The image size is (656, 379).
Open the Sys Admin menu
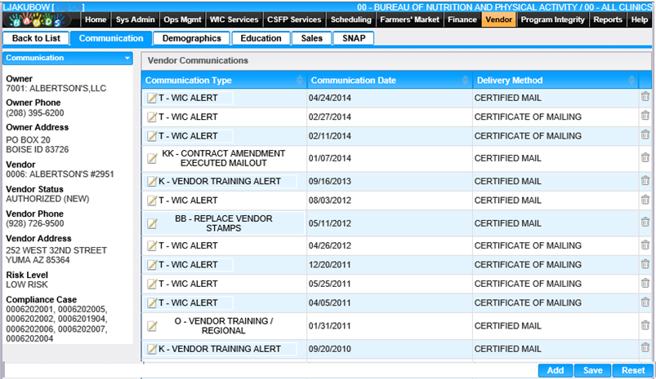pyautogui.click(x=135, y=20)
